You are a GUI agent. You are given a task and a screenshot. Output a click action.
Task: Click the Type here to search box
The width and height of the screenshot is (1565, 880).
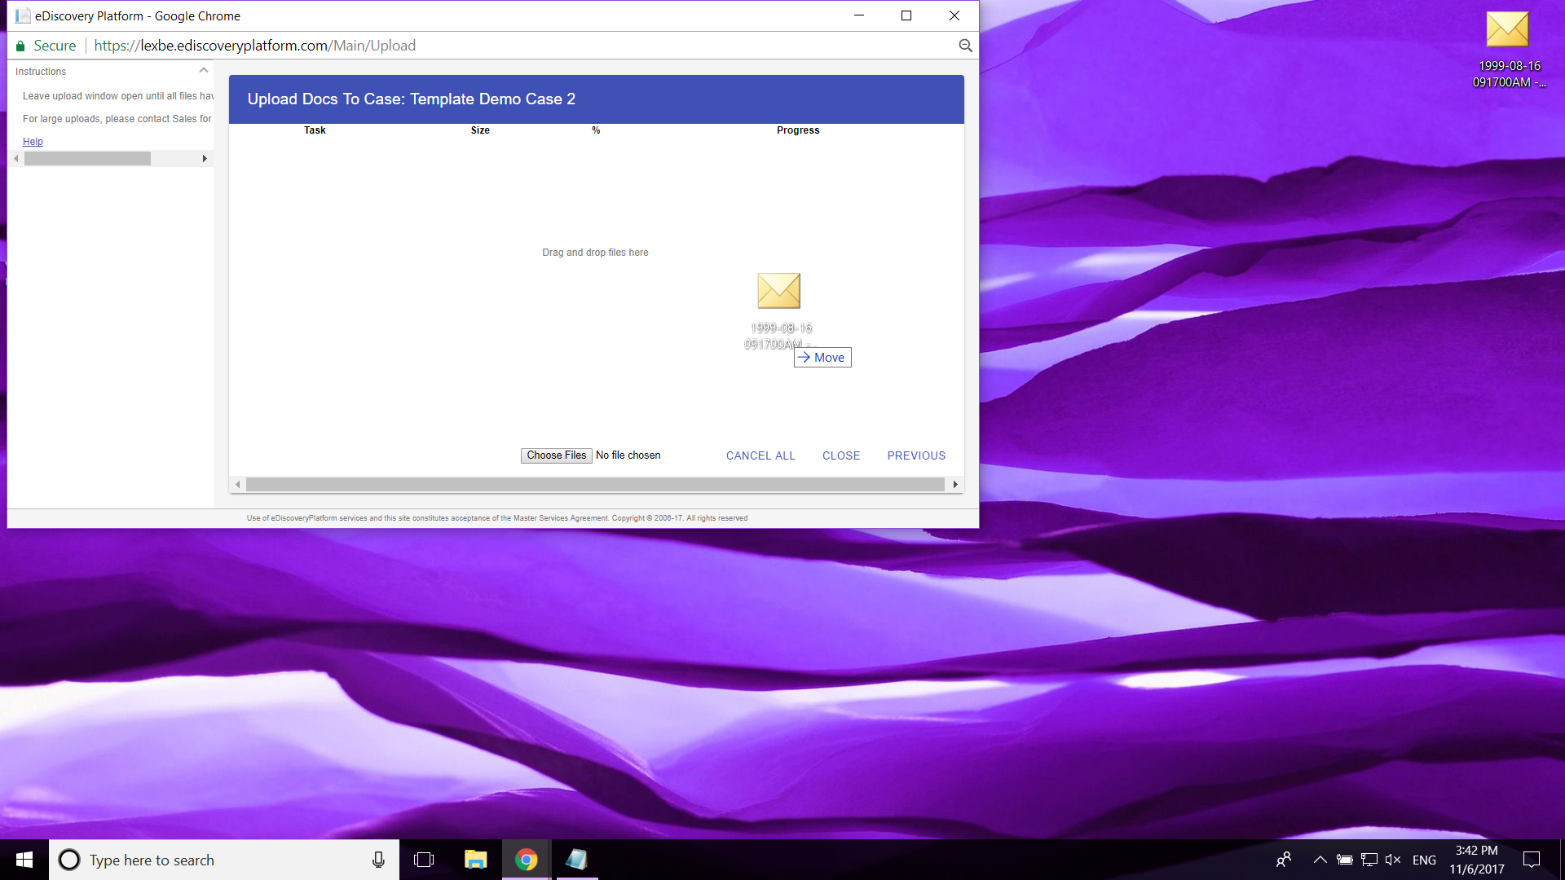click(224, 860)
